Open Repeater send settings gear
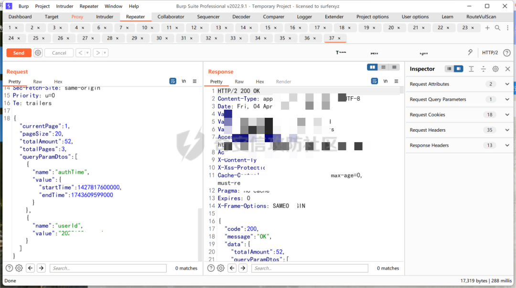The image size is (516, 288). [x=38, y=53]
